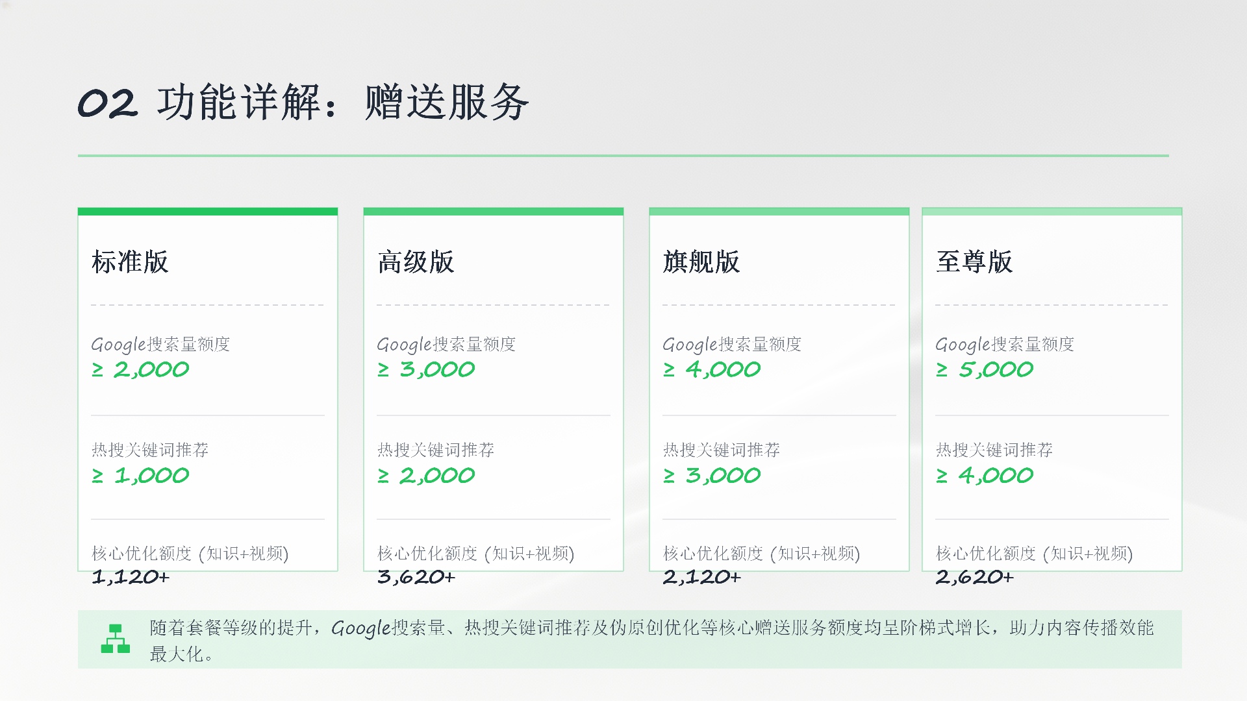
Task: Select the 旗舰版 card heading
Action: point(701,262)
